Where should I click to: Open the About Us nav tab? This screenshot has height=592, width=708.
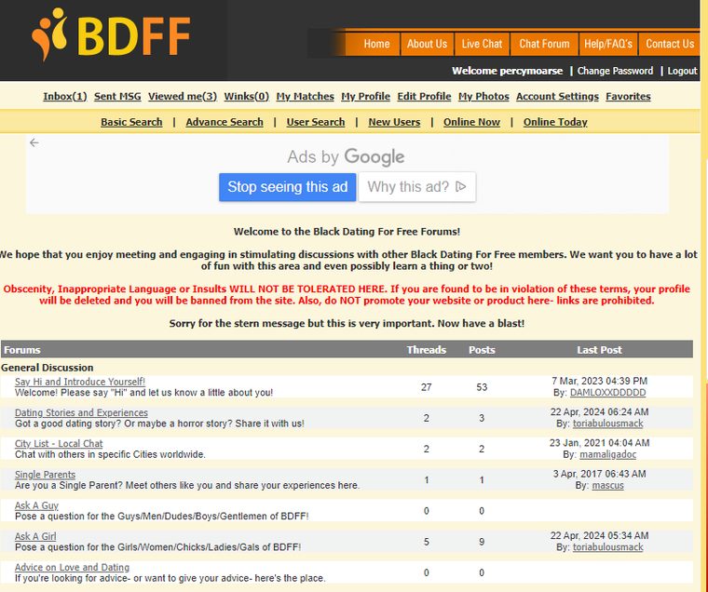[x=428, y=45]
